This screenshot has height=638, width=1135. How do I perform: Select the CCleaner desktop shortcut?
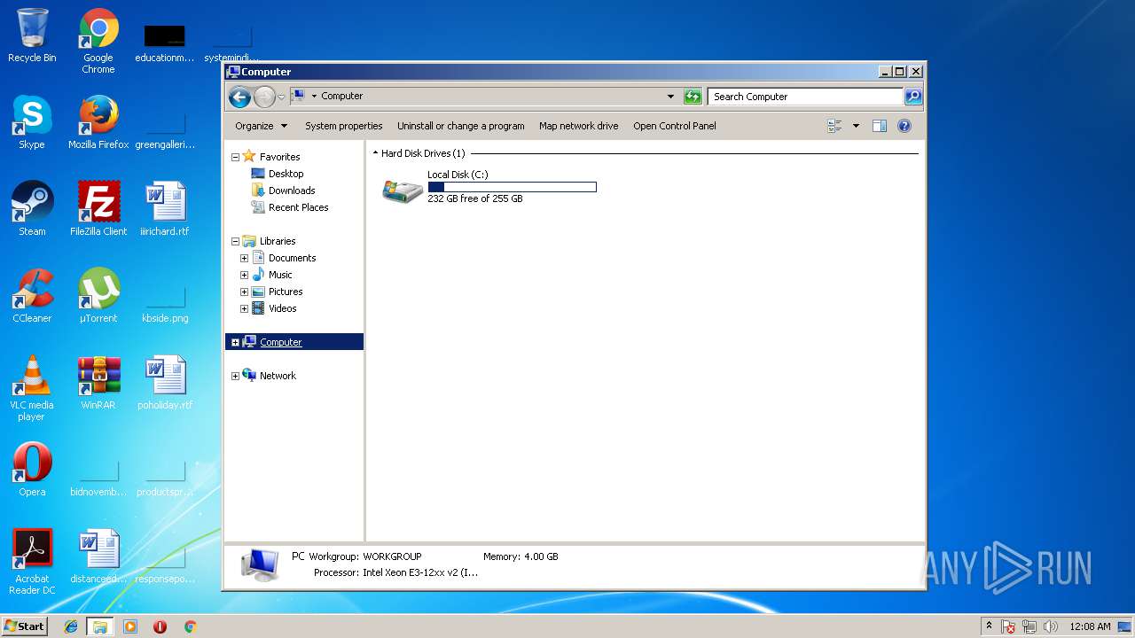[32, 296]
